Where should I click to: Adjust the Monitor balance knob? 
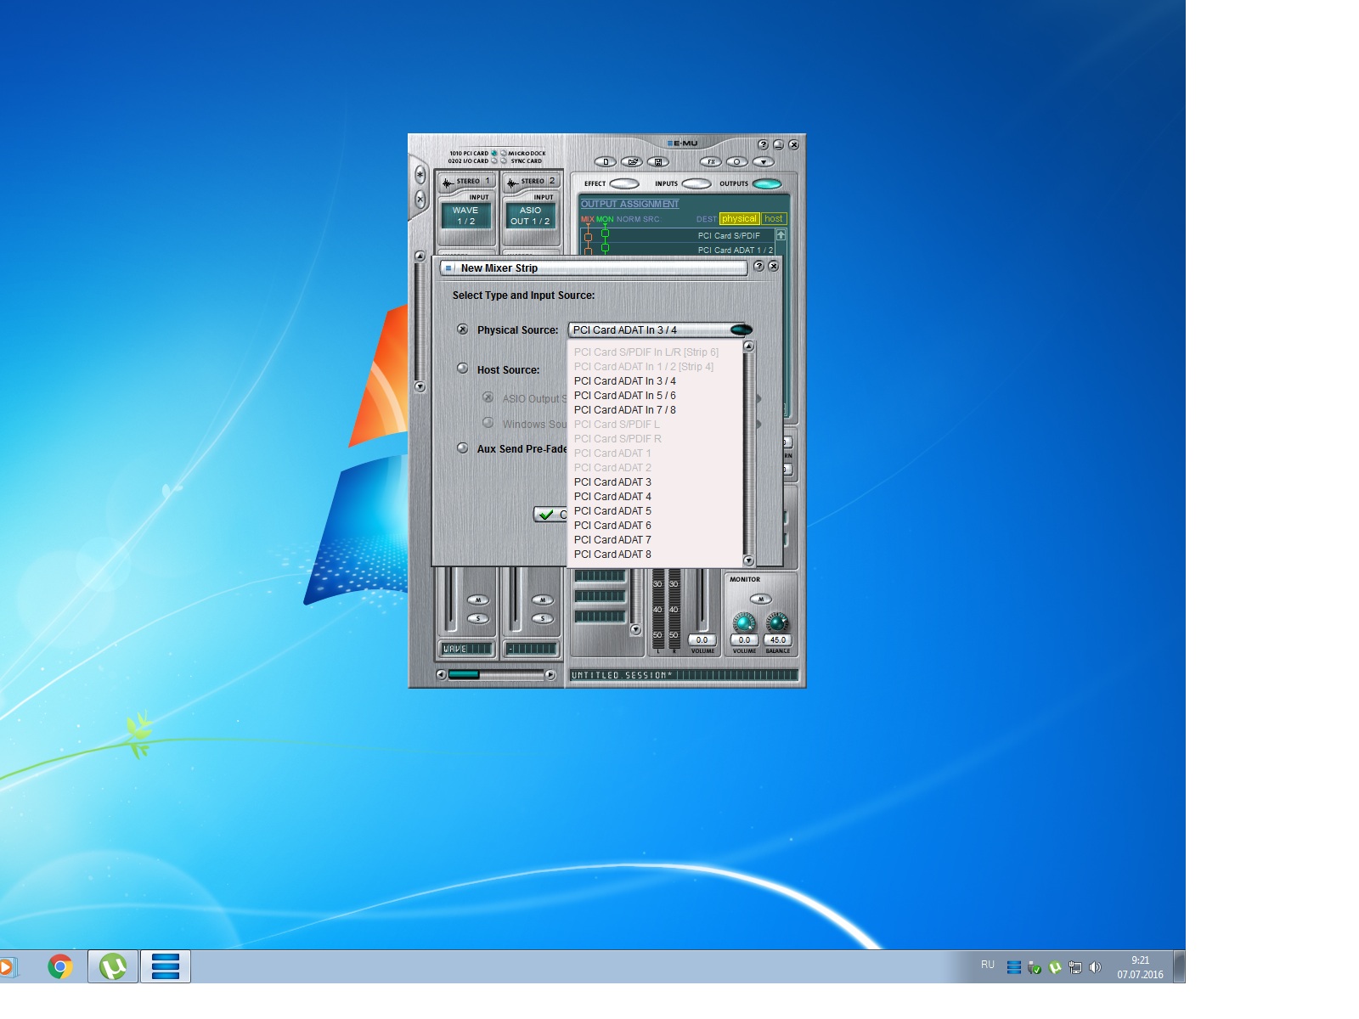click(x=777, y=622)
